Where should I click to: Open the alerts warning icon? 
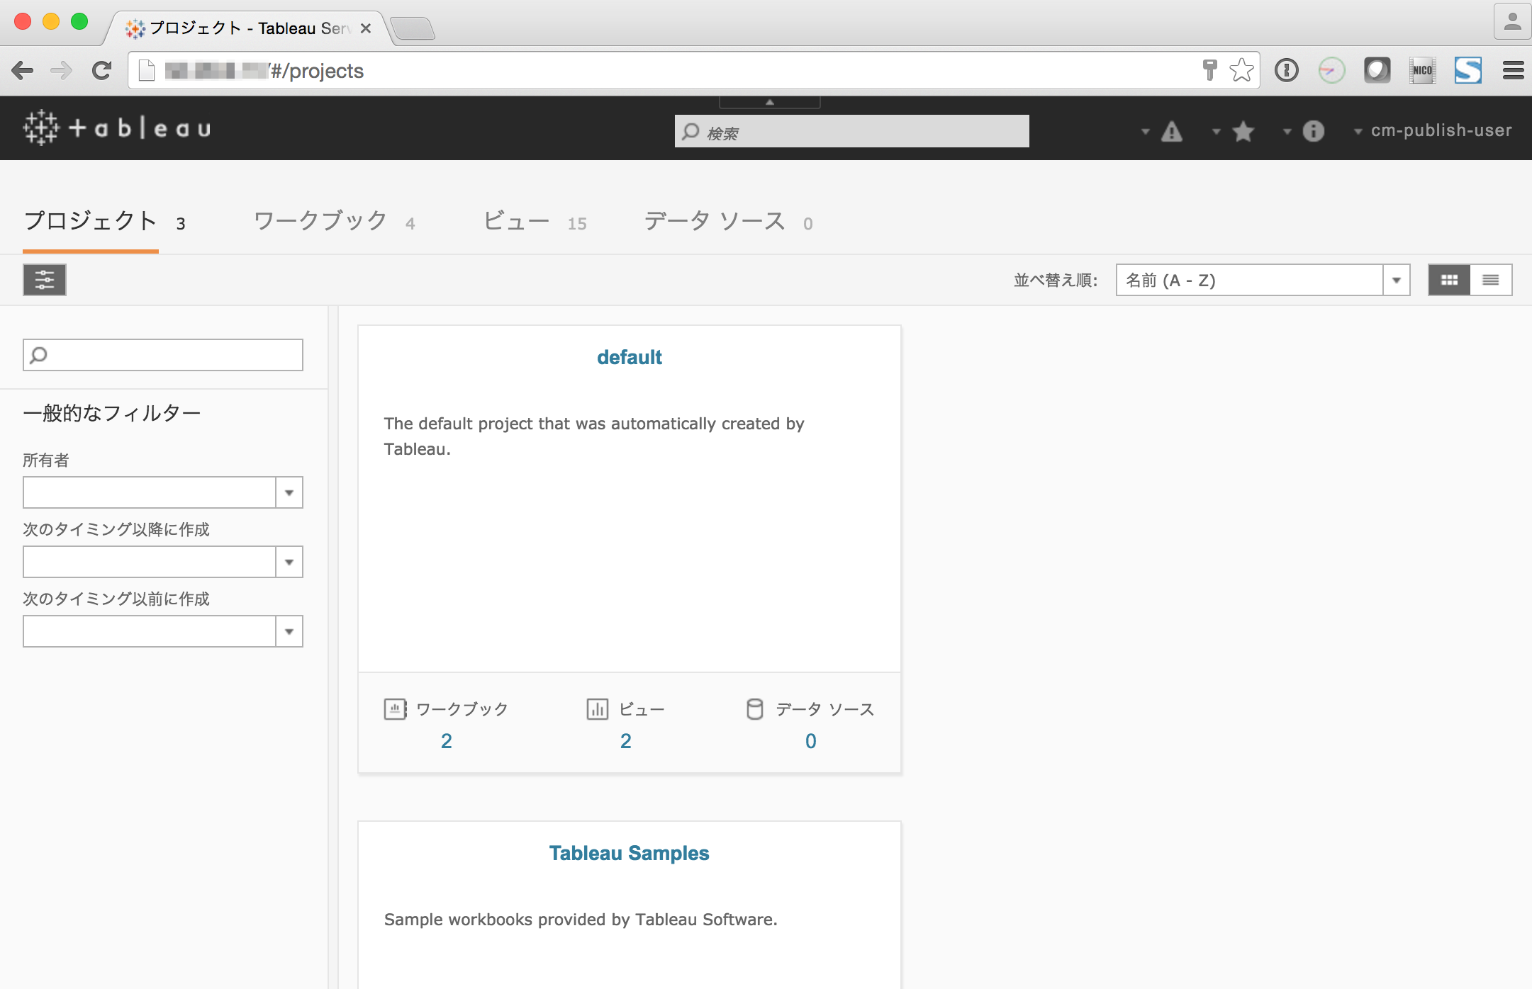(1171, 130)
